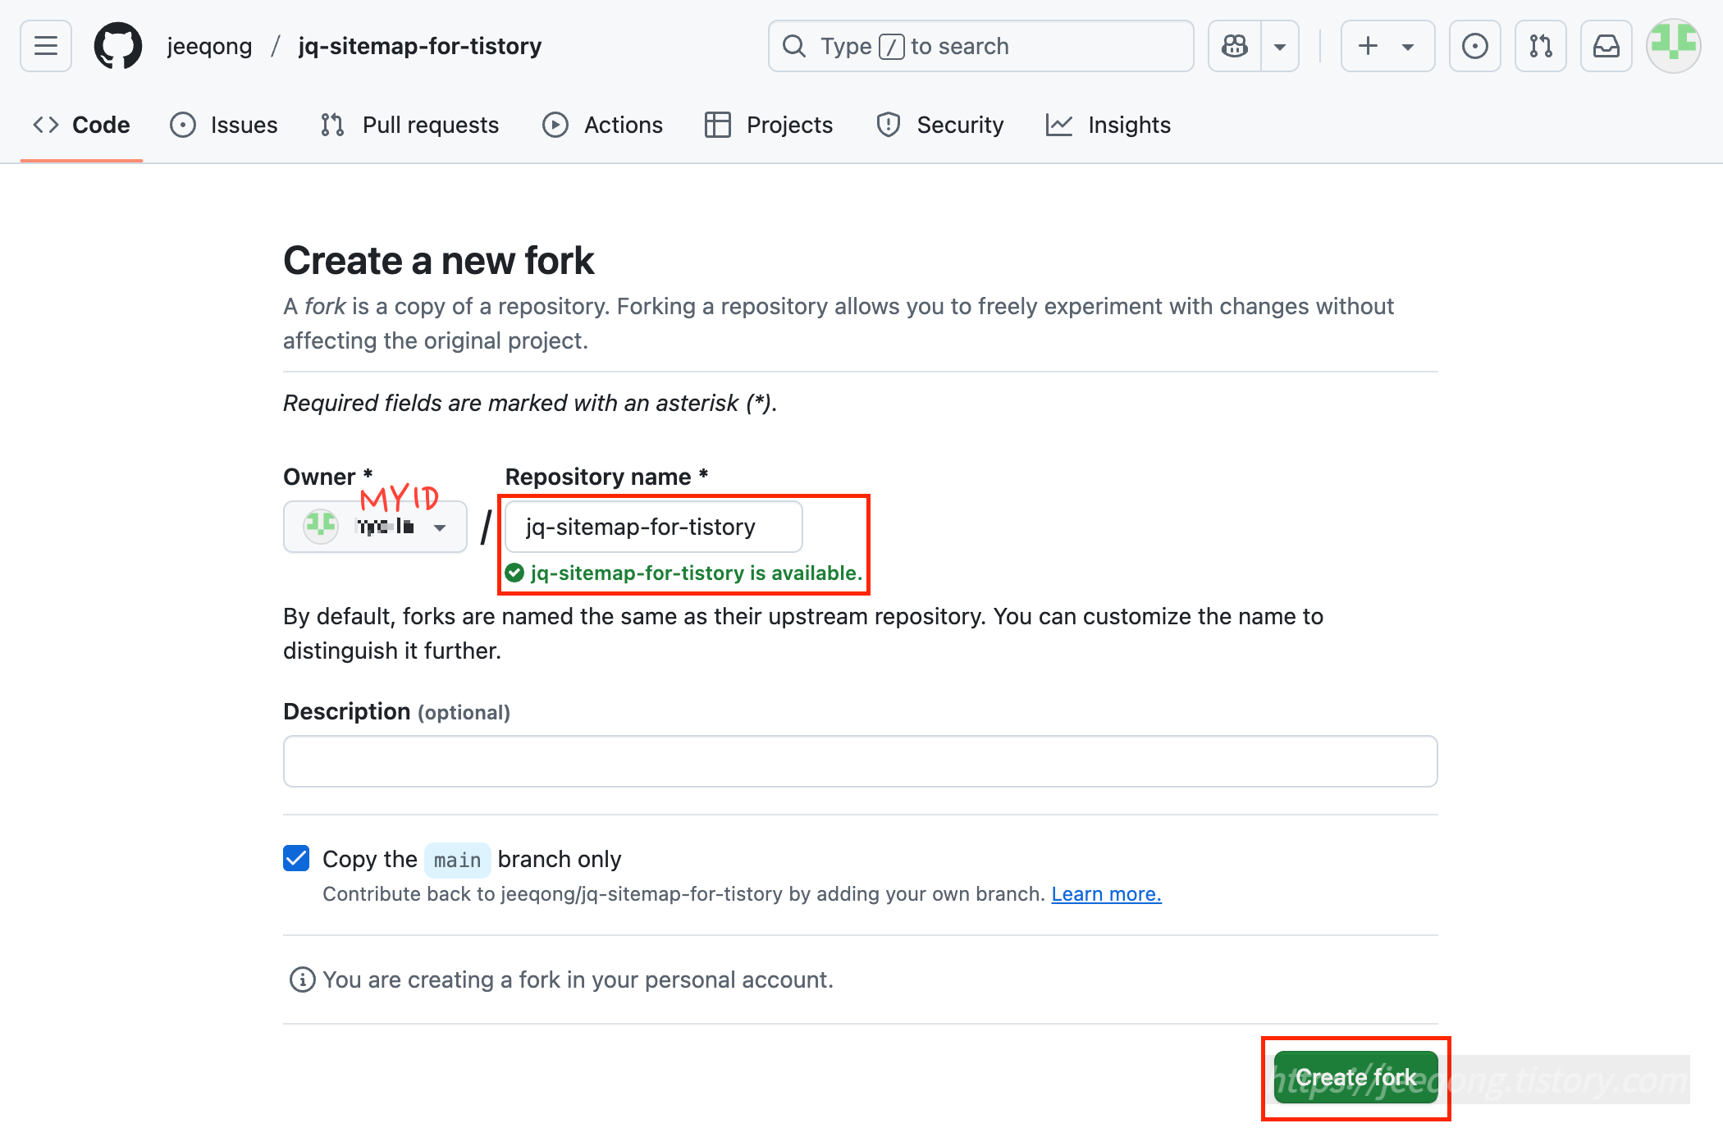Screen dimensions: 1723x1137
Task: Click the plus create-new icon
Action: (1368, 46)
